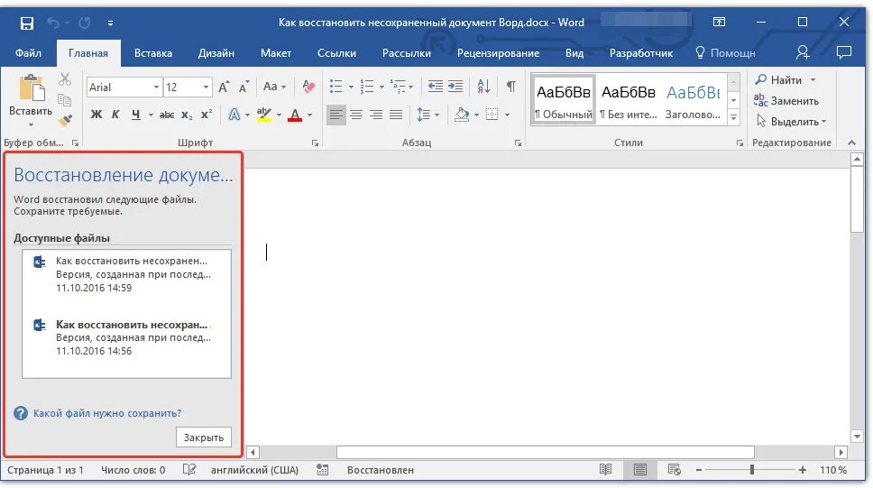Screen dimensions: 873x488
Task: Decrease indent icon in paragraph group
Action: pos(436,87)
